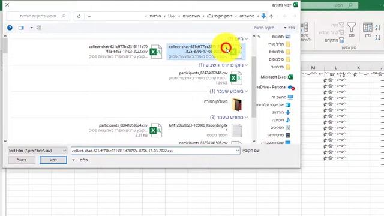Select מחשב זה (This PC) in sidebar
Image resolution: width=384 pixels, height=216 pixels.
282,97
